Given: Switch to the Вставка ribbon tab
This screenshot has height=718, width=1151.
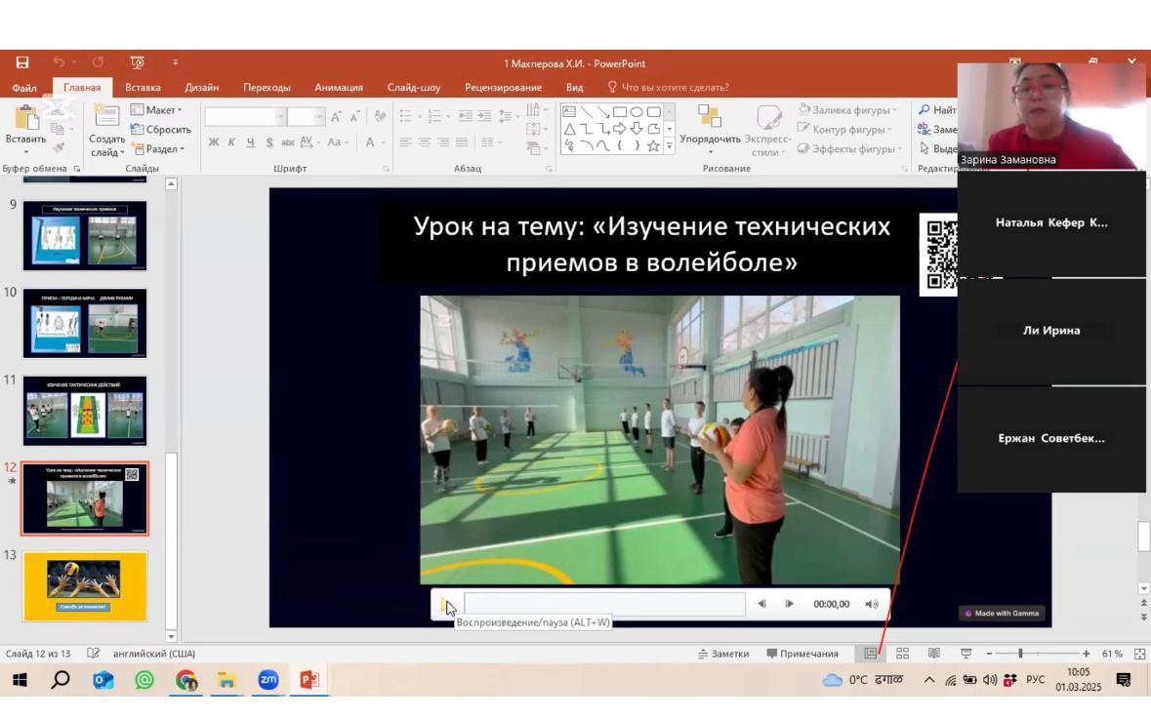Looking at the screenshot, I should coord(143,87).
